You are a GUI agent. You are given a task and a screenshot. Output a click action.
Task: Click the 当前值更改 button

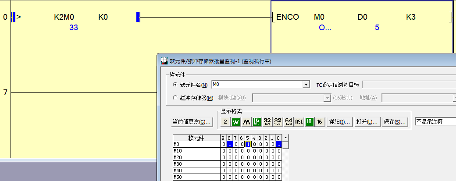coord(192,122)
